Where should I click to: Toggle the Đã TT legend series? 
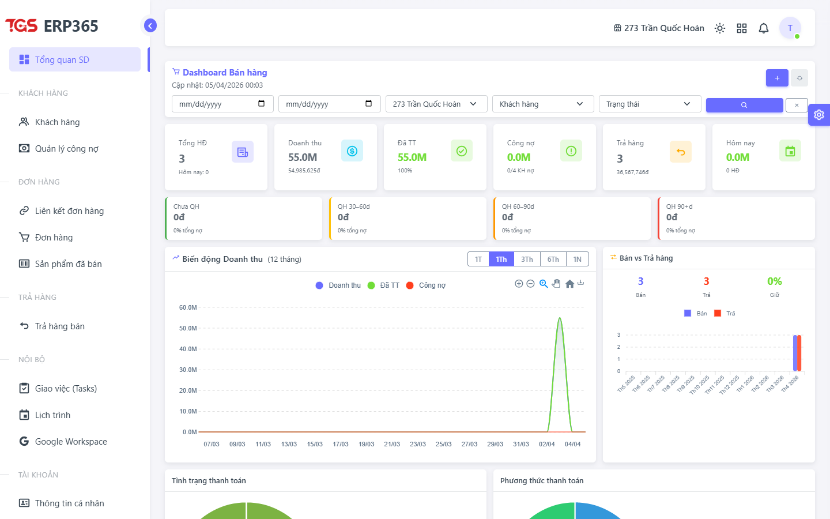[x=383, y=285]
